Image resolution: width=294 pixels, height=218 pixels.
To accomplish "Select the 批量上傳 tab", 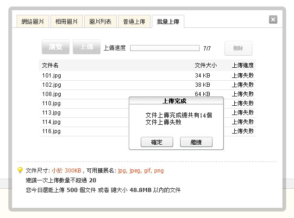I will tap(169, 21).
